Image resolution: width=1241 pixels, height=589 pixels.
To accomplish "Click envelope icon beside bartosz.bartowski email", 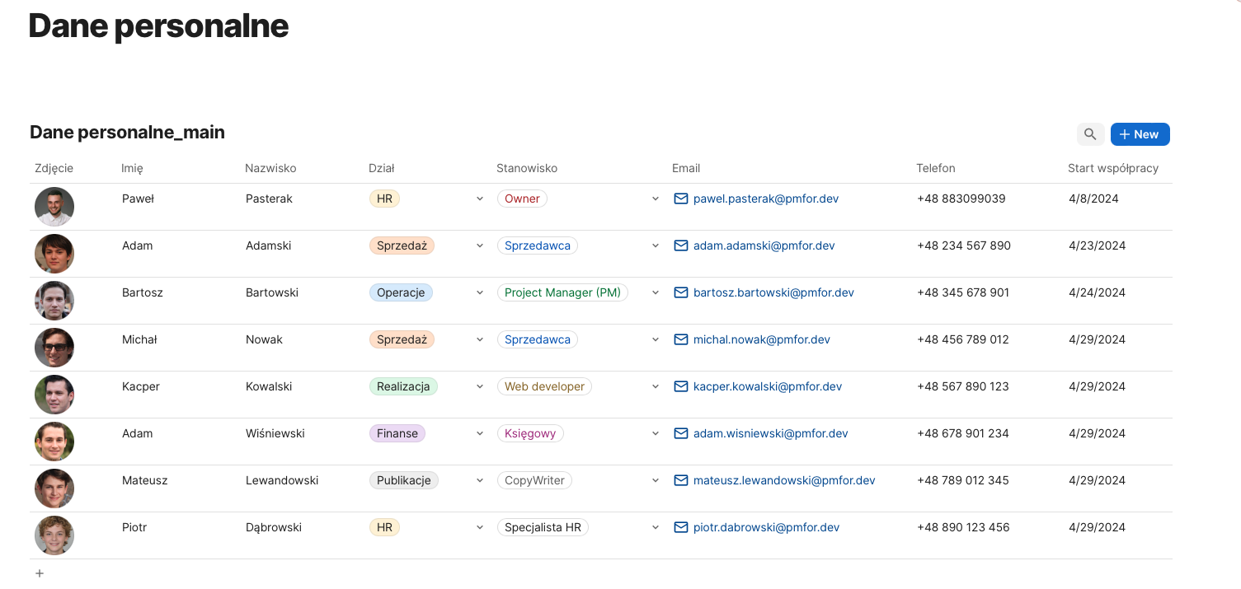I will 681,292.
